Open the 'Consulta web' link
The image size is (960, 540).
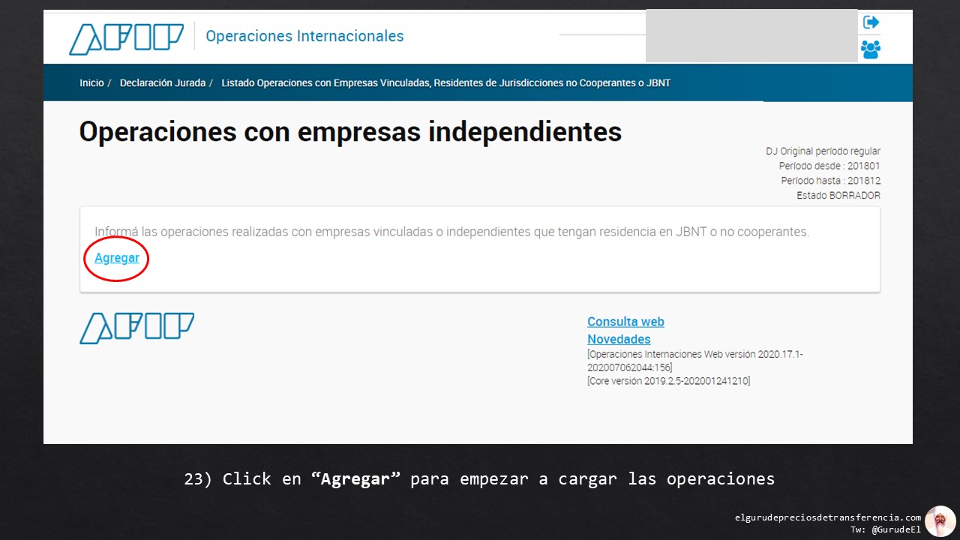point(625,321)
